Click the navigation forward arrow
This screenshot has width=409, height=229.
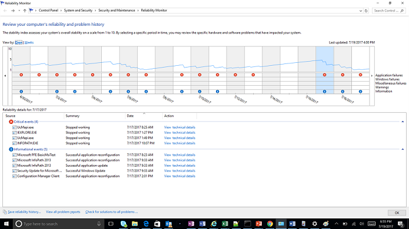[13, 11]
